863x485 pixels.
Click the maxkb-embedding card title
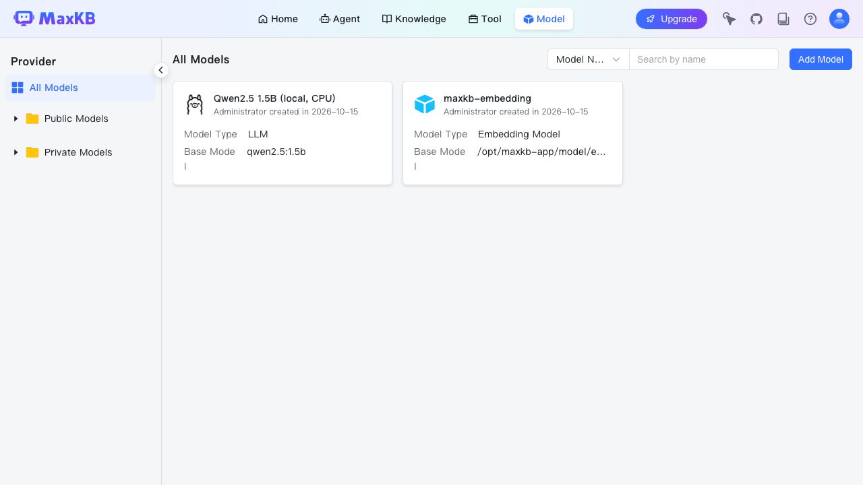[x=487, y=98]
